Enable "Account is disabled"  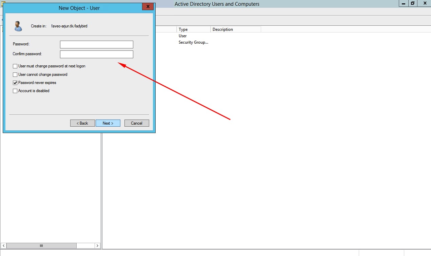click(x=15, y=90)
